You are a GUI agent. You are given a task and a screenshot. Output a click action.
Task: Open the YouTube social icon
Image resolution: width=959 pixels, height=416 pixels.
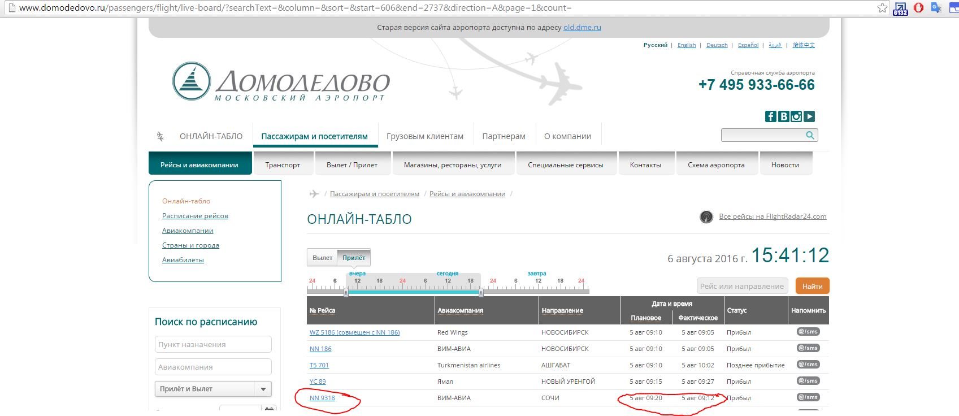point(809,116)
